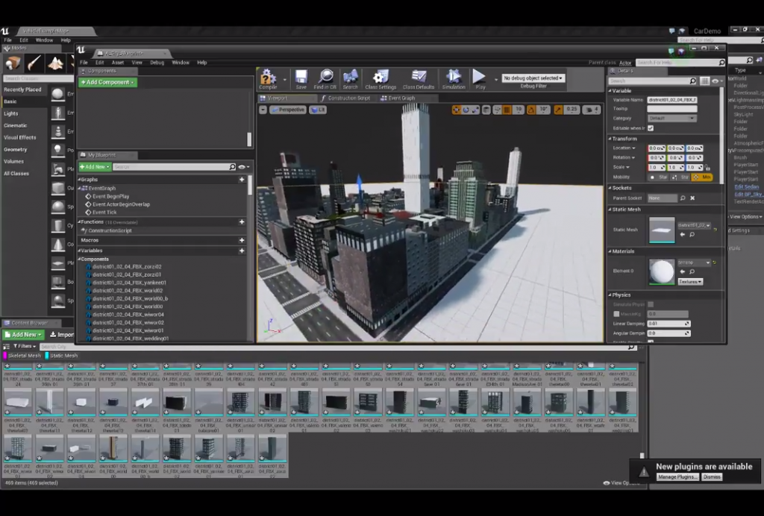Screen dimensions: 764x516
Task: Enable the Simulate Physics checkbox
Action: click(x=651, y=304)
